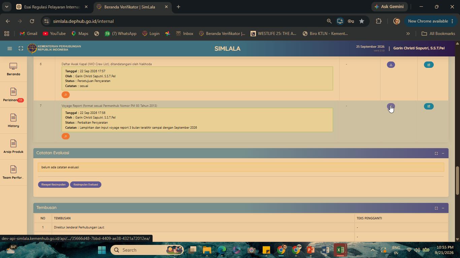This screenshot has height=258, width=460.
Task: Click the page vertical scrollbar thumb
Action: click(457, 180)
